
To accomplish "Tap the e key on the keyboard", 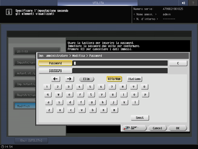I will (x=69, y=94).
